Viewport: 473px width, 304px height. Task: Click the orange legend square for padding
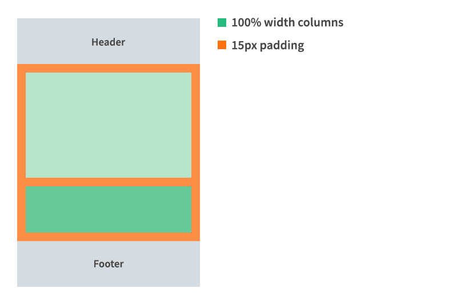[222, 45]
